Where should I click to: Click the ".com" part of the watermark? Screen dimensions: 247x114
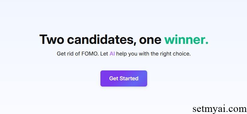[238, 109]
